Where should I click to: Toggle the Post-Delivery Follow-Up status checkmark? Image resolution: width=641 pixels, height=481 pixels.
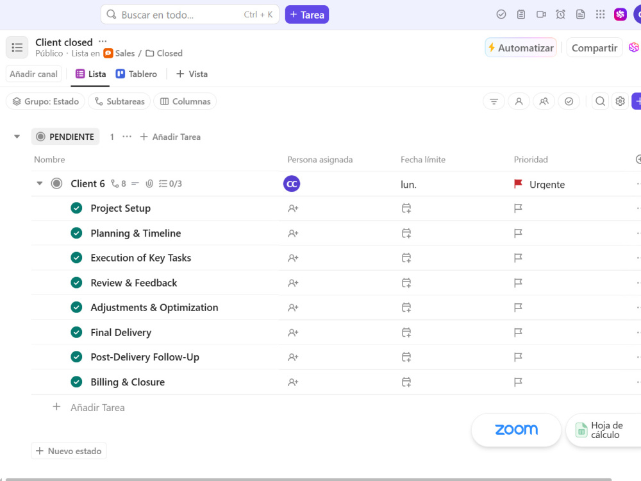pos(76,357)
